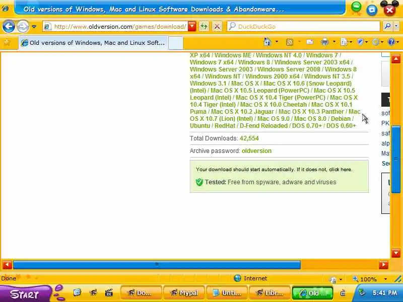Go to Home page icon
403x302 pixels.
pos(267,42)
